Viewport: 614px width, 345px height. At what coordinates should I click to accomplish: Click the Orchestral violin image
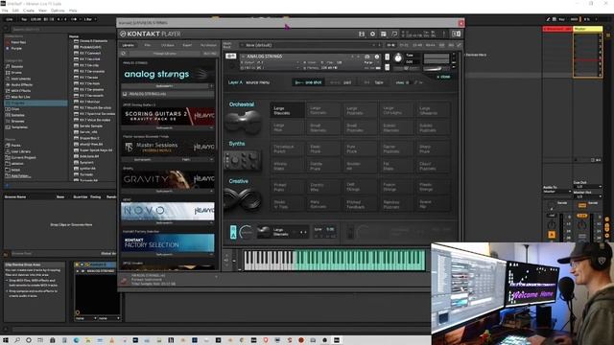click(243, 122)
